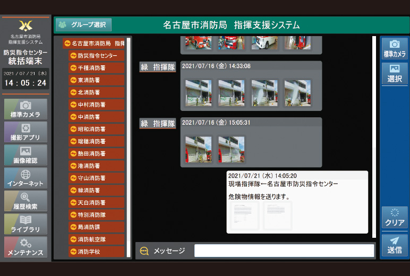Collapse the 名古屋市消防局 root tree node

coord(67,44)
